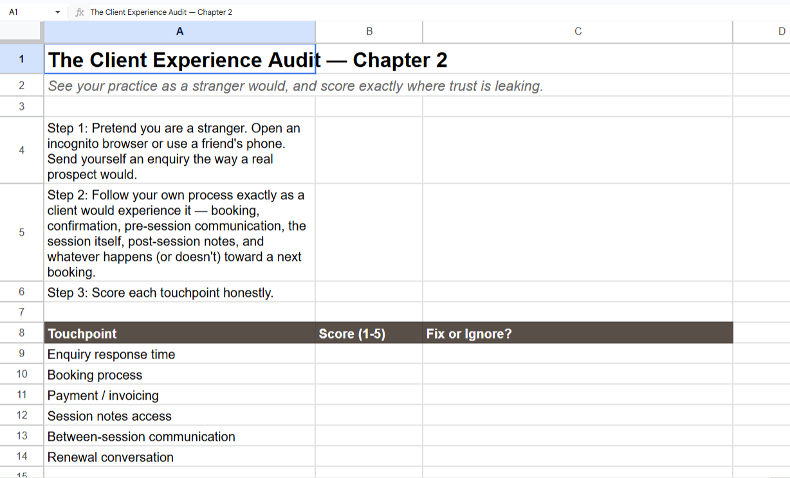Click score cell for Payment / invoicing
The image size is (790, 478).
[x=369, y=394]
